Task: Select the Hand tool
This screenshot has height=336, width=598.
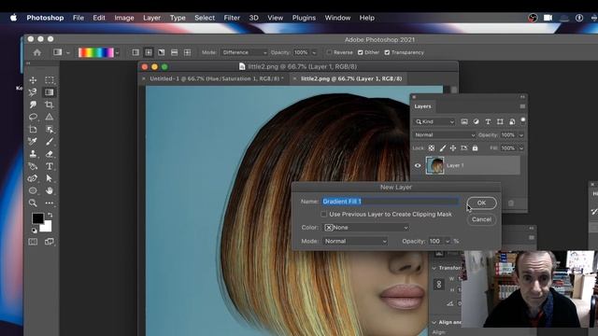Action: click(x=50, y=190)
